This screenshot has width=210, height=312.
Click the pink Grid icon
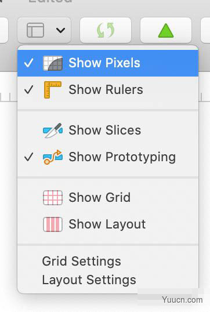[x=53, y=198]
